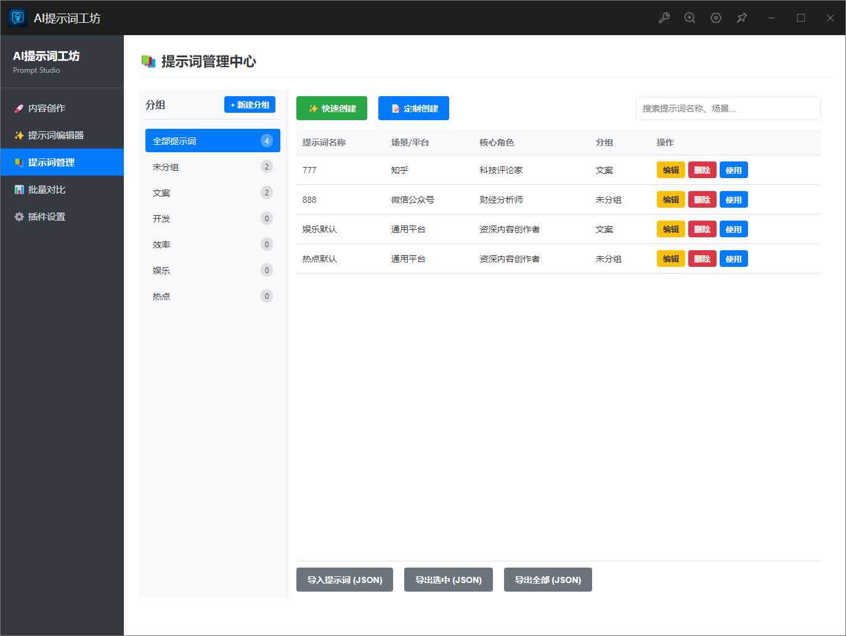This screenshot has width=846, height=636.
Task: Click the + 新建分组 button
Action: [x=250, y=105]
